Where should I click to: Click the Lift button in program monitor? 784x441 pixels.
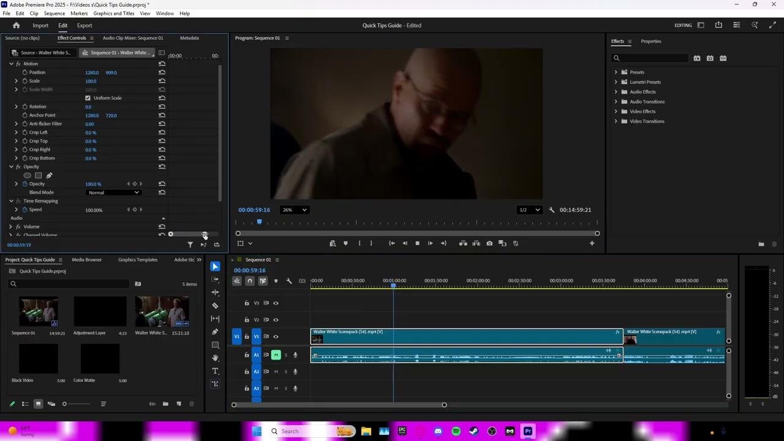(463, 243)
